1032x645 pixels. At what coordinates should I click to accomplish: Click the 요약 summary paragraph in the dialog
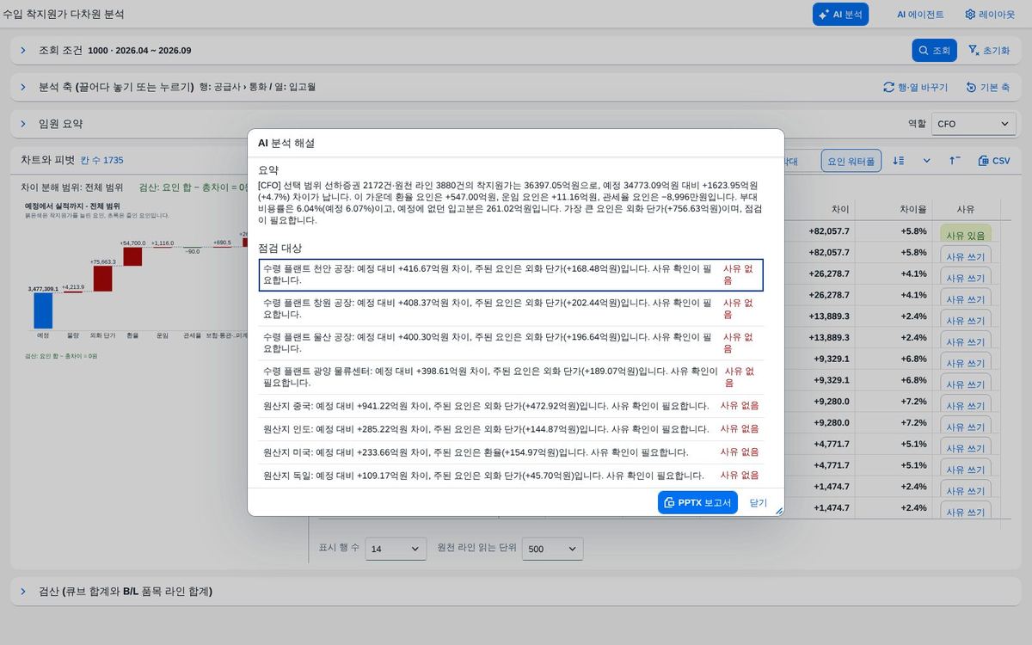click(x=511, y=203)
